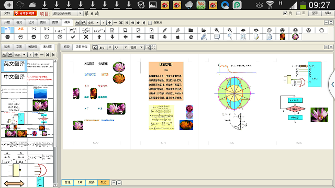The height and width of the screenshot is (188, 335).
Task: Open the 剪贴板 tab in left panel
Action: click(32, 47)
